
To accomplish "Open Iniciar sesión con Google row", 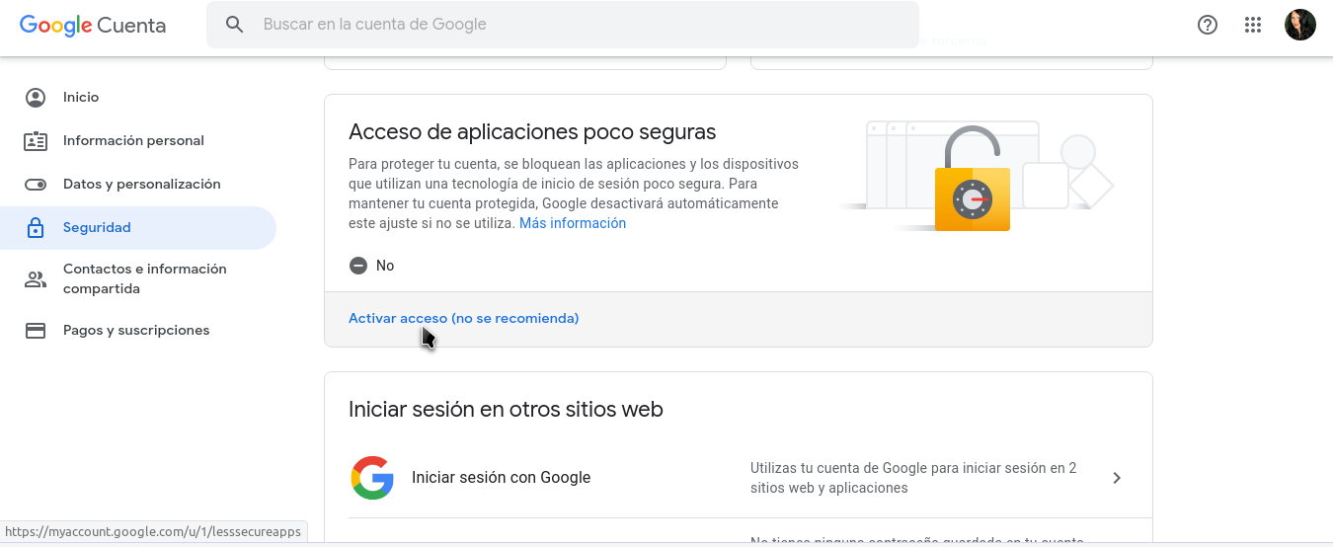I will pos(739,478).
